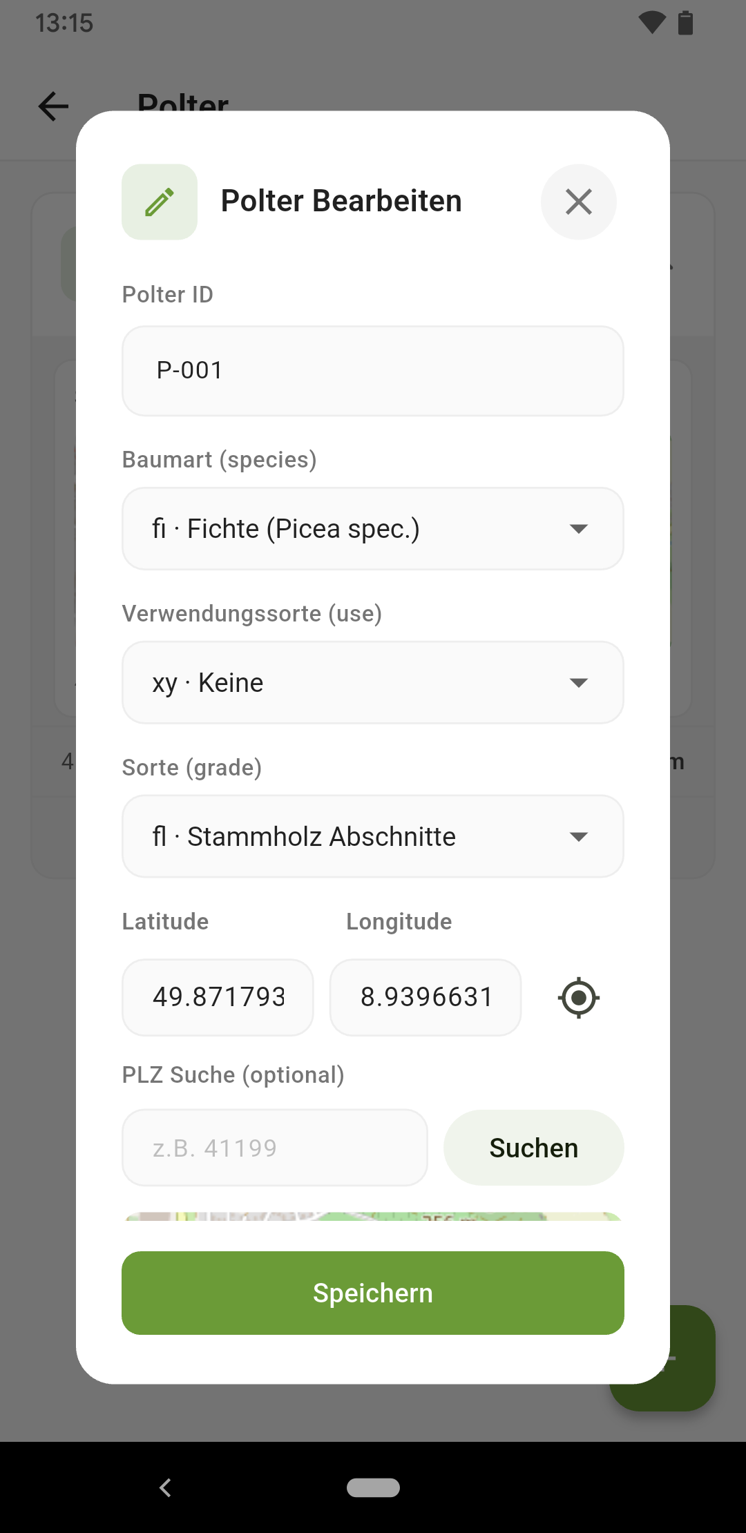Click the green pencil edit icon
This screenshot has height=1533, width=746.
(x=160, y=202)
